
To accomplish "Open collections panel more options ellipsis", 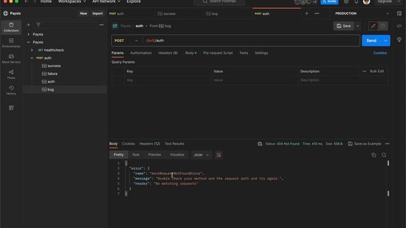I will [x=101, y=25].
